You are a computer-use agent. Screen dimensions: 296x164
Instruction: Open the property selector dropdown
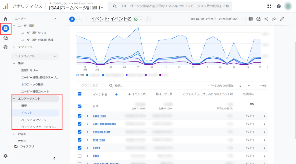(x=76, y=8)
